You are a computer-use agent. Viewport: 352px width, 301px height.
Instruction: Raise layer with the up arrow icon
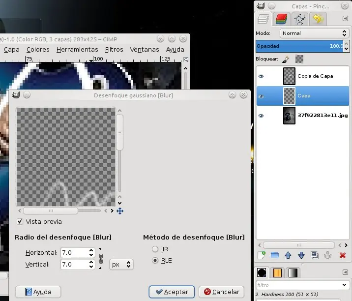coord(288,255)
